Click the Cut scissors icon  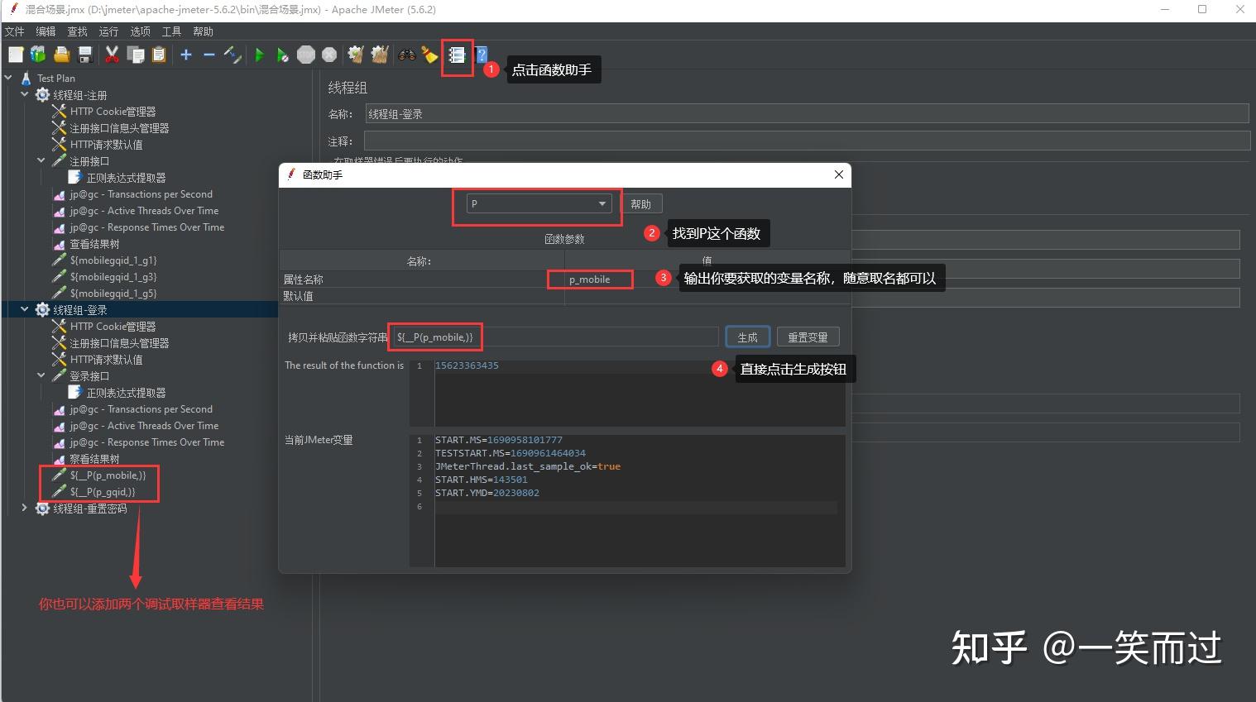point(112,55)
